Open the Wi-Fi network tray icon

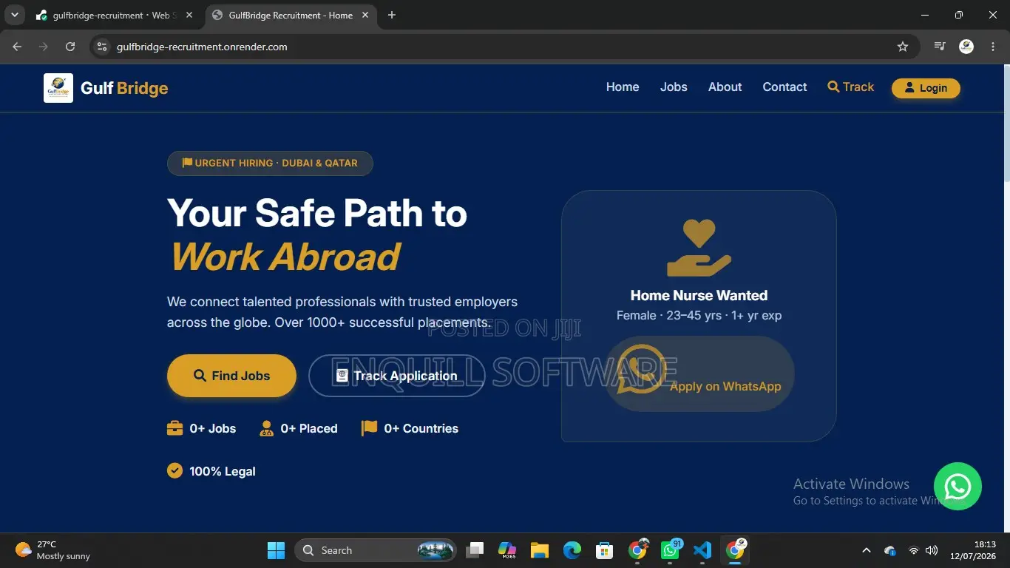click(x=914, y=550)
